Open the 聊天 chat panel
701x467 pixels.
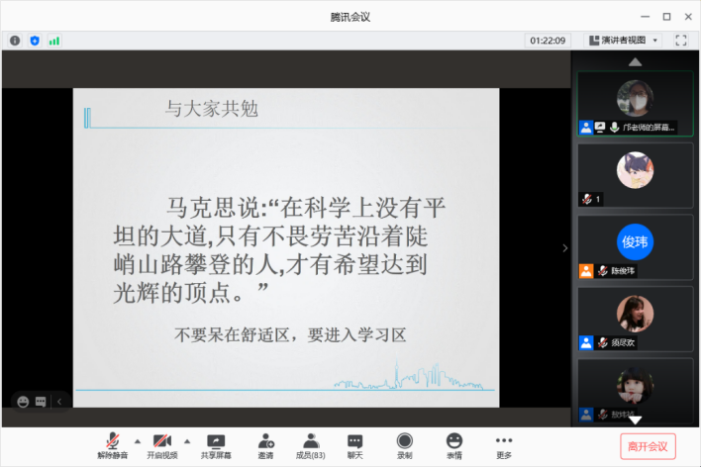point(354,445)
